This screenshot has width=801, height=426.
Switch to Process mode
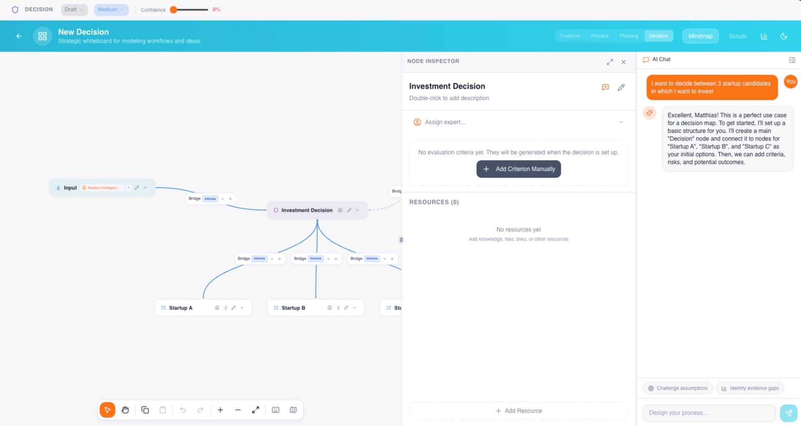[599, 36]
